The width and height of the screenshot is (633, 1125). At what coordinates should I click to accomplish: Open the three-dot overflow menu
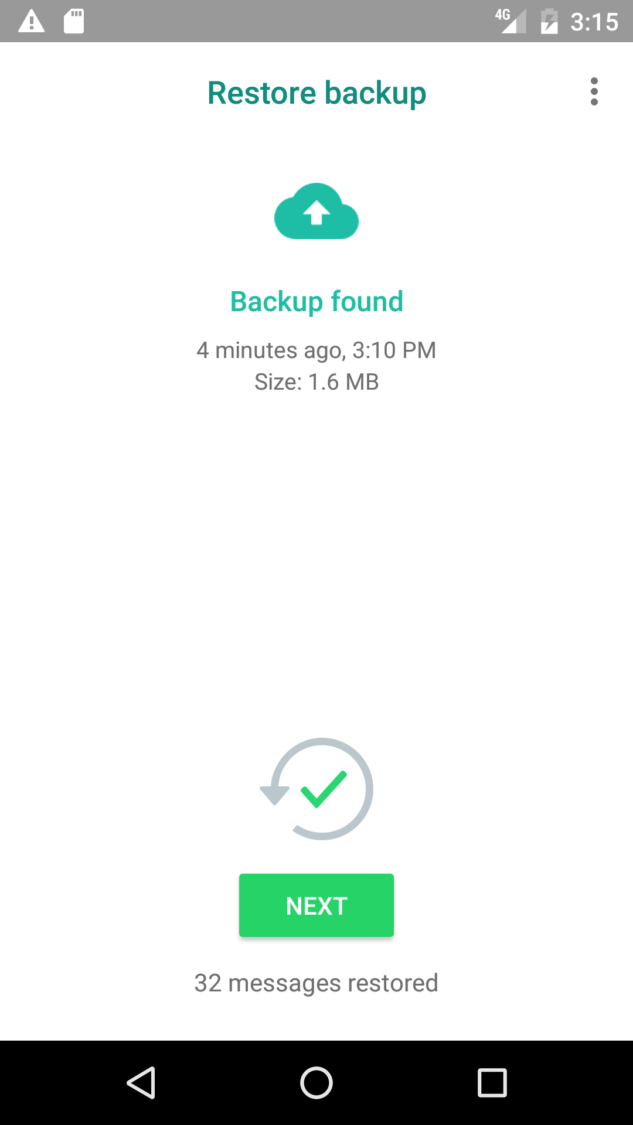[x=594, y=91]
